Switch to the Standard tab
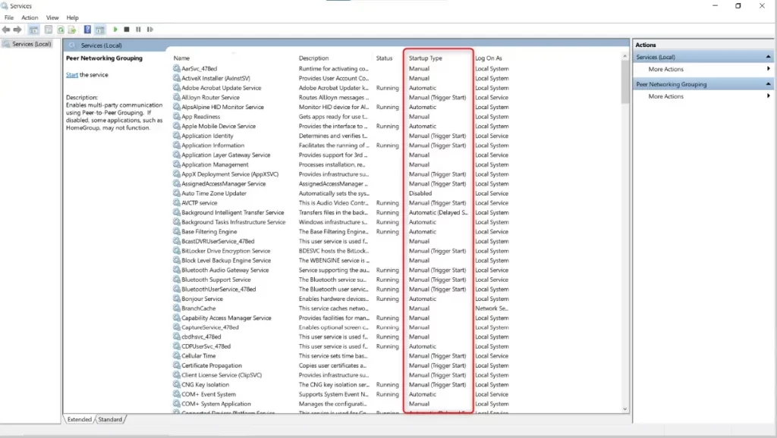 click(110, 419)
